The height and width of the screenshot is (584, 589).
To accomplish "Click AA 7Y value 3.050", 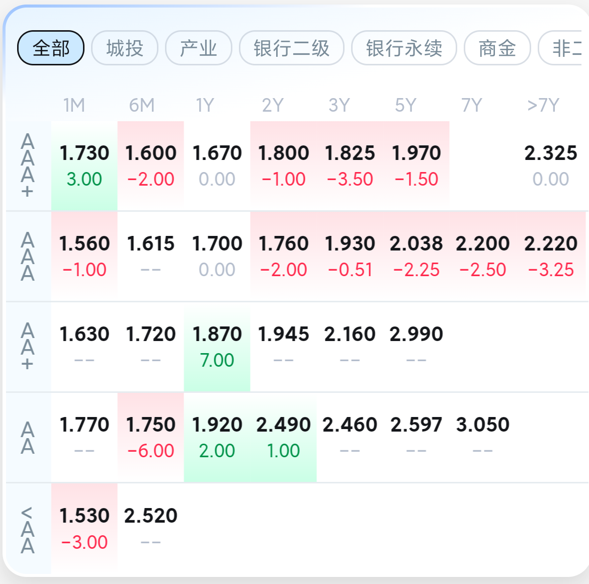I will pyautogui.click(x=482, y=437).
